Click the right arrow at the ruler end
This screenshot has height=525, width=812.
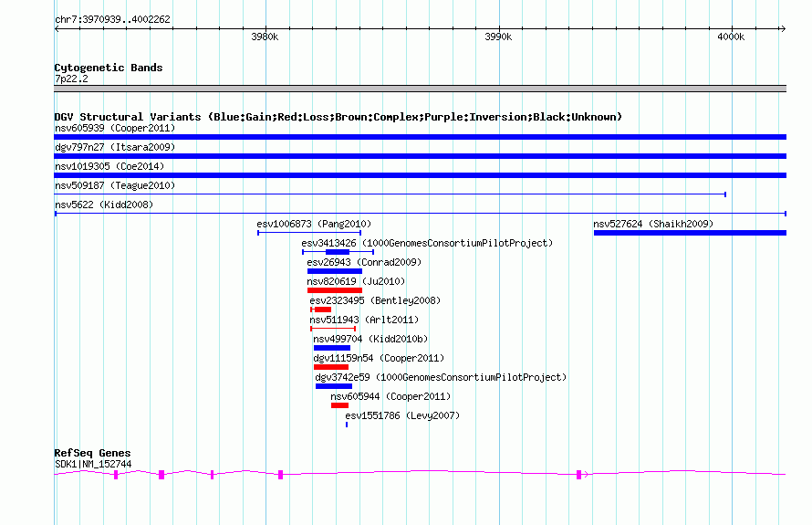point(783,29)
